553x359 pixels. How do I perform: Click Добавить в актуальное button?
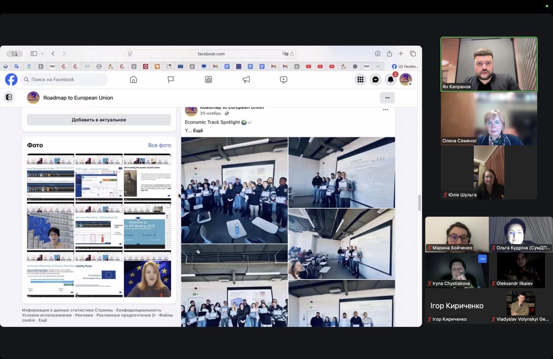click(x=99, y=120)
